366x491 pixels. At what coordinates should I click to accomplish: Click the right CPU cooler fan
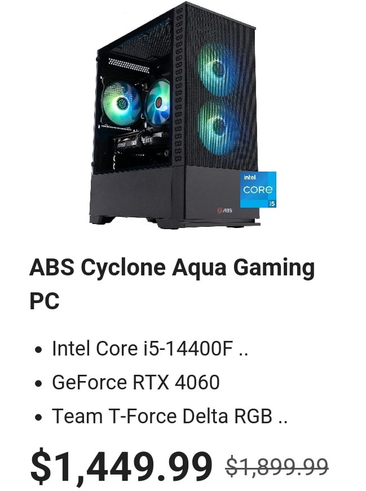click(x=158, y=102)
